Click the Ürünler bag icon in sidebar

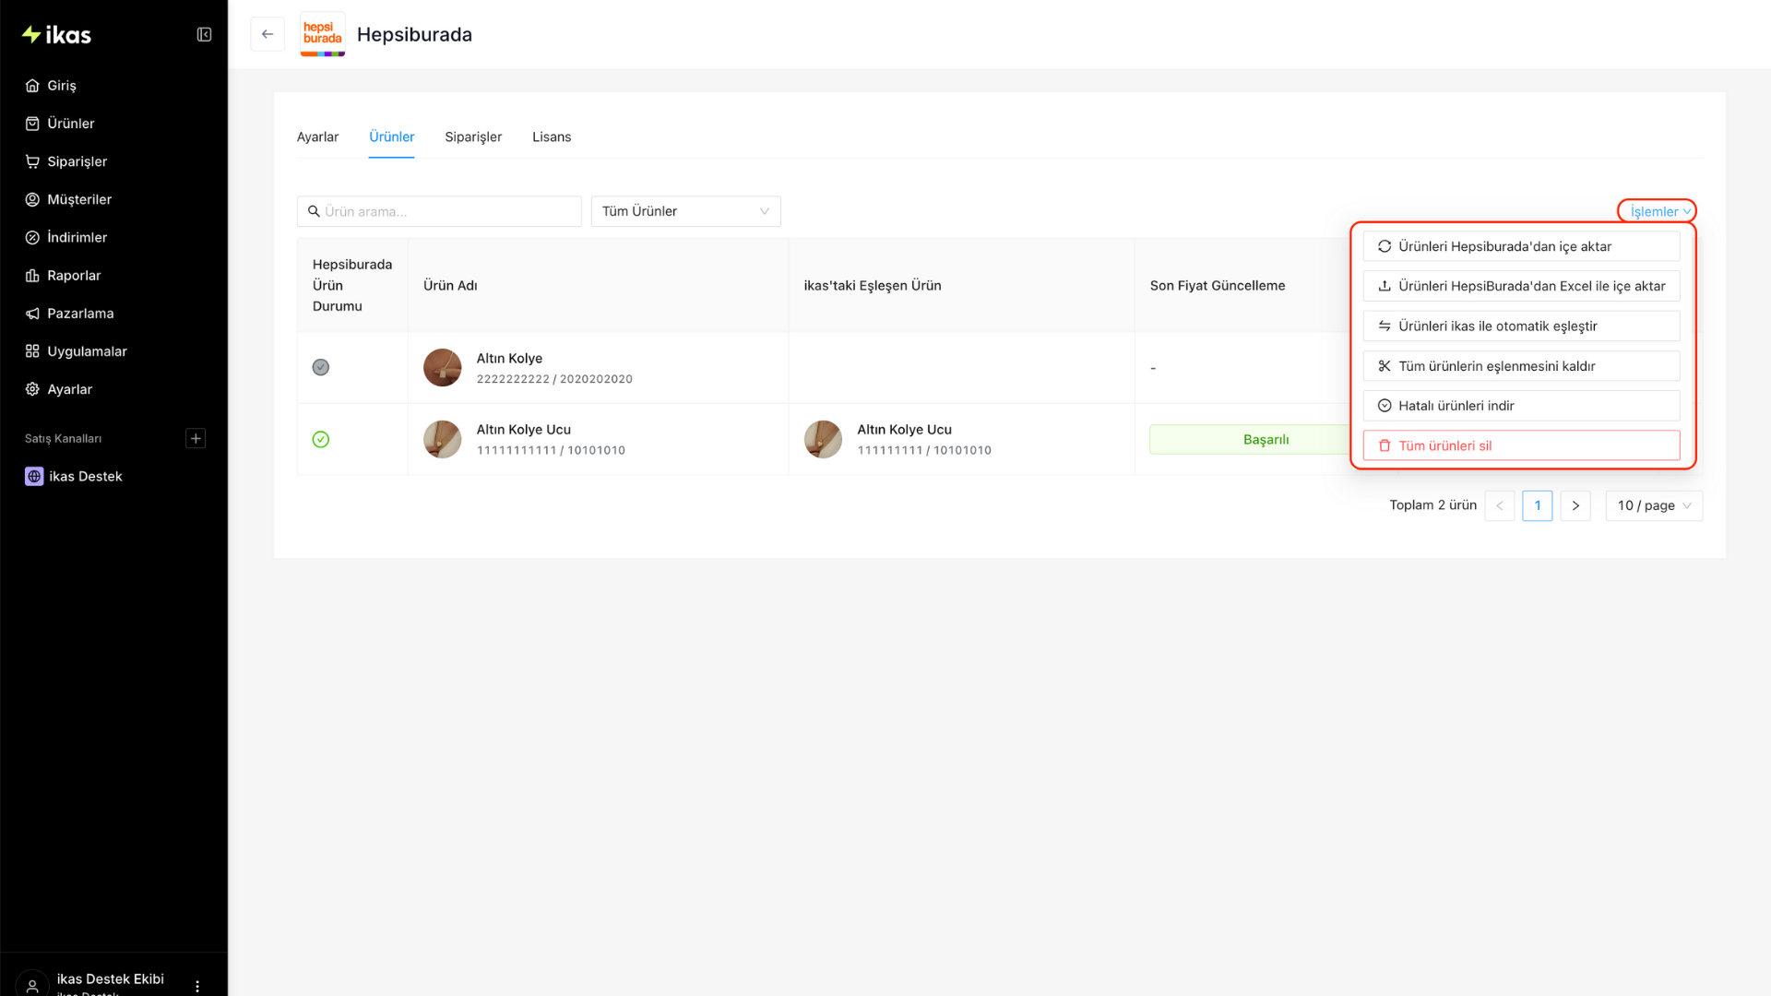coord(32,124)
